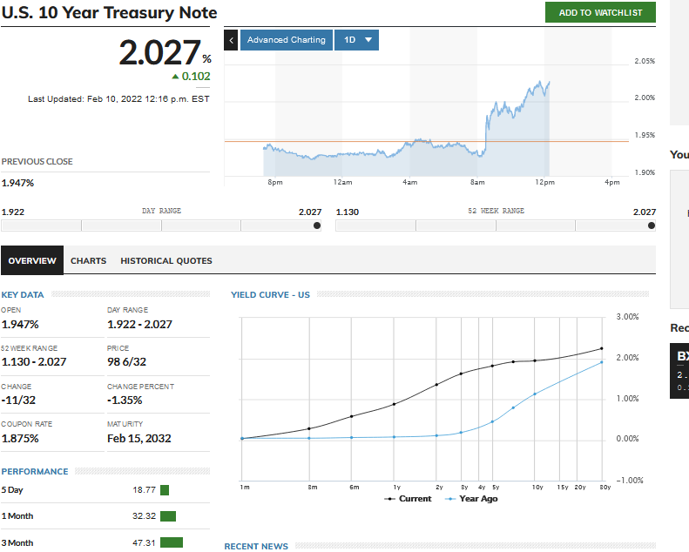Click the 52 week range 1.130 - 2.027 value
Viewport: 689px width, 552px height.
tap(34, 362)
